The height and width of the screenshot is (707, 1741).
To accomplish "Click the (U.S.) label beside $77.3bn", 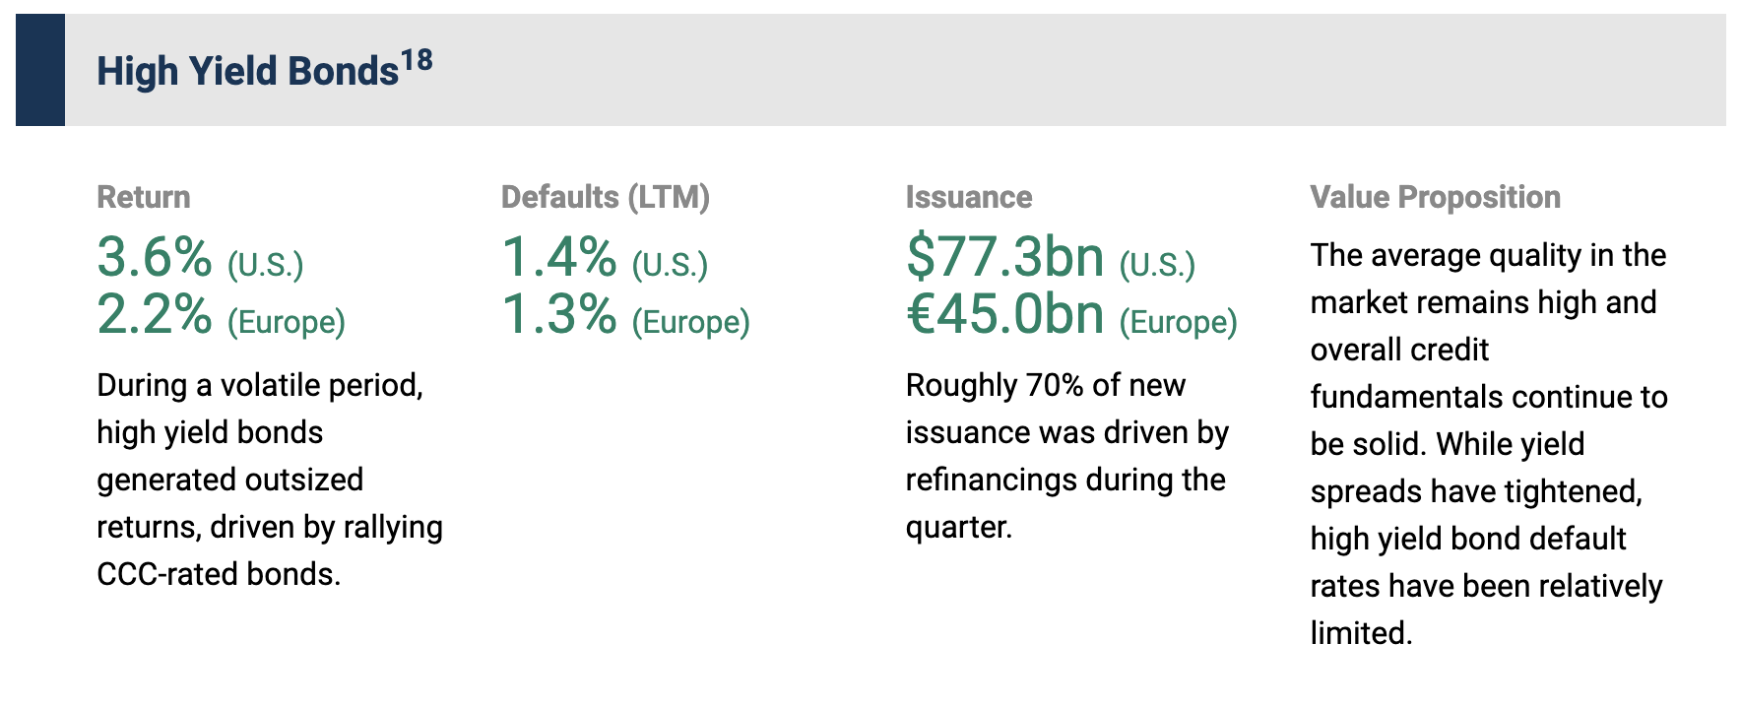I will click(1157, 264).
